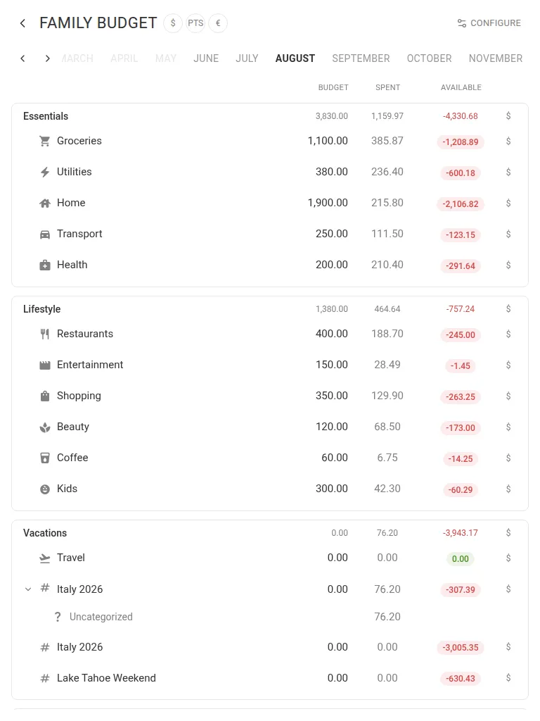The width and height of the screenshot is (540, 721).
Task: Click the Utilities lightning bolt icon
Action: point(44,172)
